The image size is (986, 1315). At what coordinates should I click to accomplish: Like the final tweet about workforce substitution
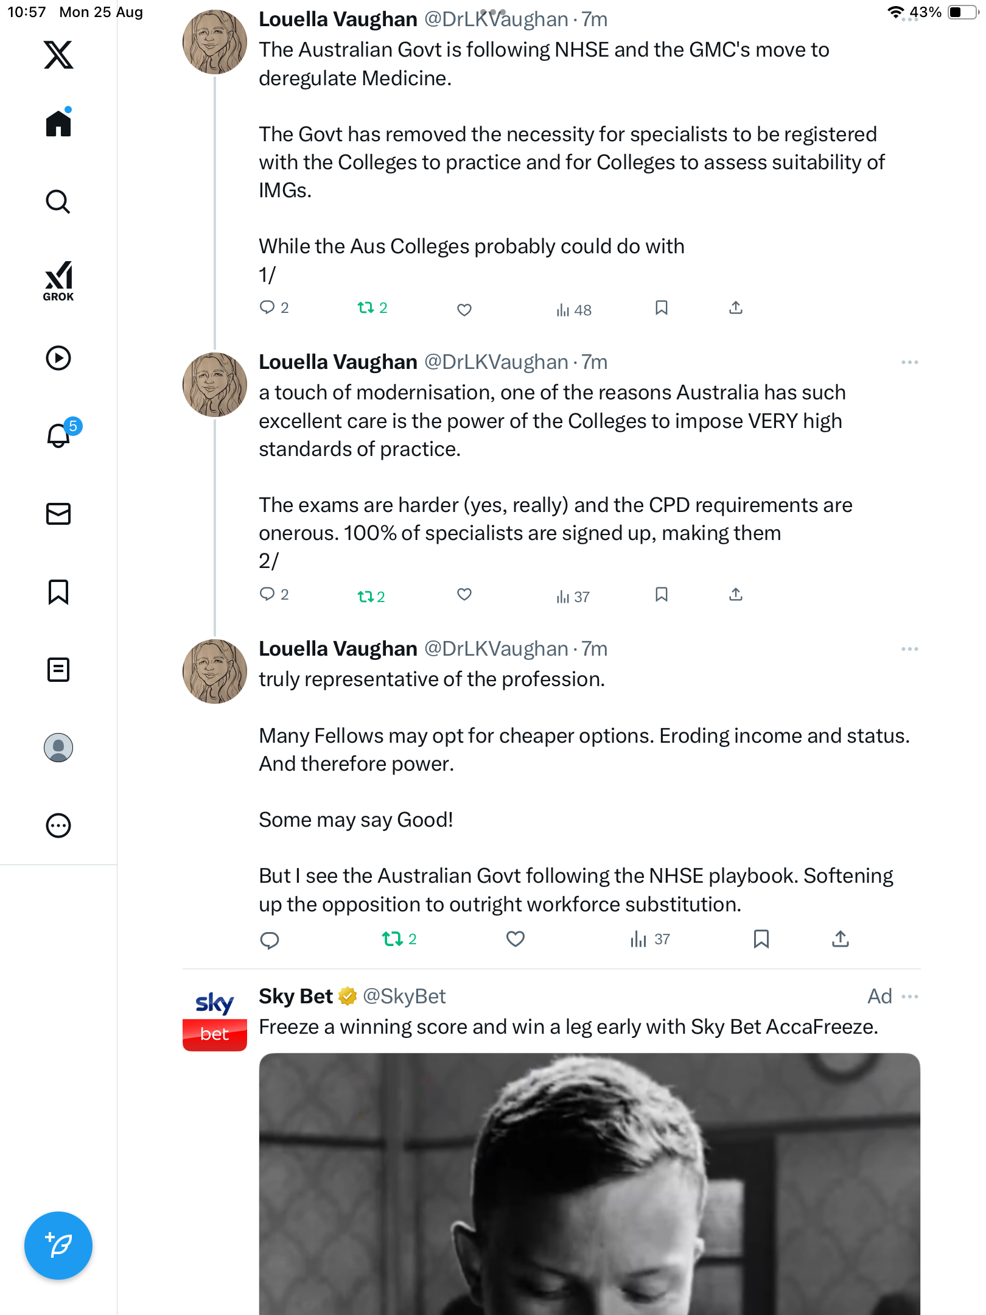[515, 939]
